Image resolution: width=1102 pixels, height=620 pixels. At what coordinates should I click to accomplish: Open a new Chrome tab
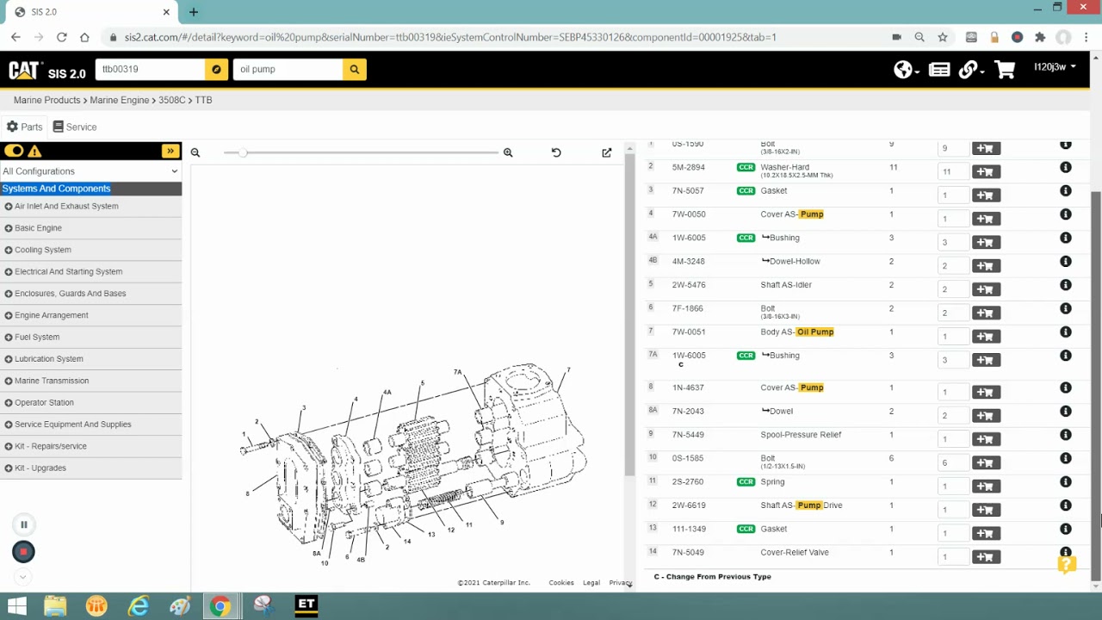click(x=194, y=12)
